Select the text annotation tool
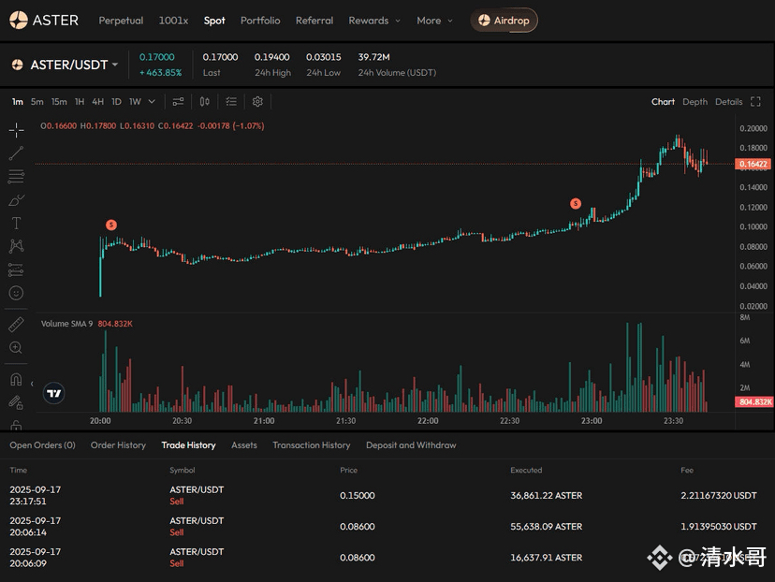The image size is (775, 582). (16, 223)
